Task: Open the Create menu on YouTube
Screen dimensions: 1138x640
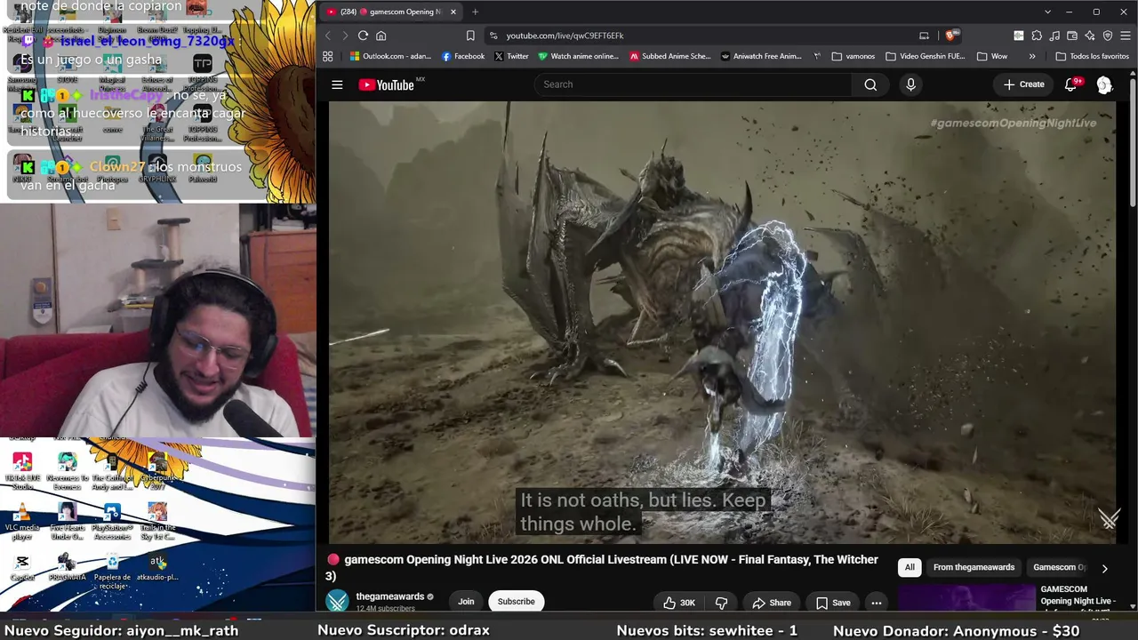Action: 1024,84
